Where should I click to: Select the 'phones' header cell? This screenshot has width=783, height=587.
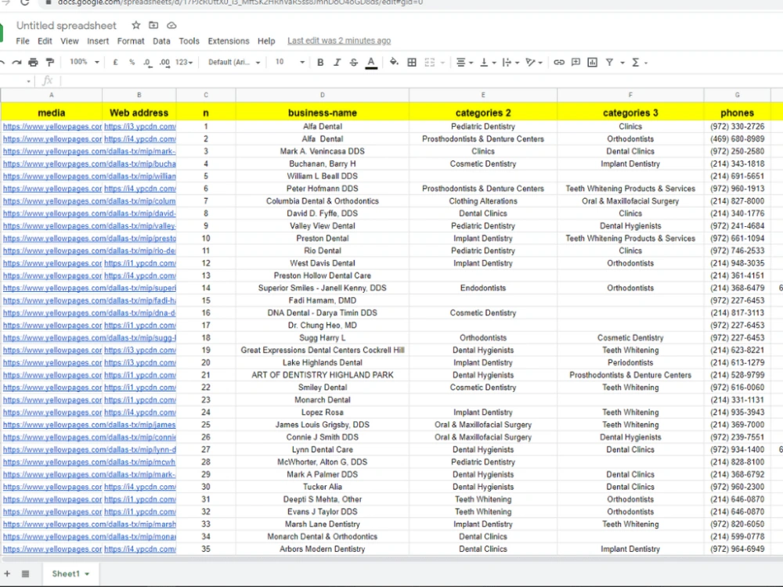pos(737,113)
